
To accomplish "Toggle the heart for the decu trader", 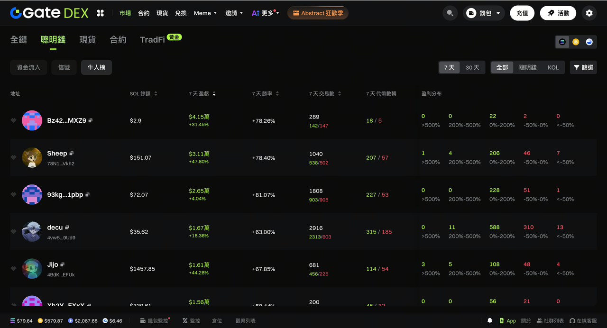I will pyautogui.click(x=14, y=232).
